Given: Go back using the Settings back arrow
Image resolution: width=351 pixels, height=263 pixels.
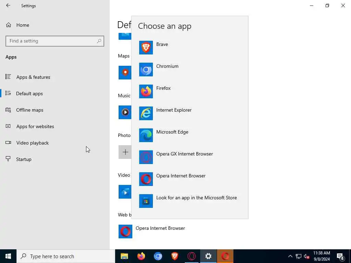Looking at the screenshot, I should click(x=8, y=5).
